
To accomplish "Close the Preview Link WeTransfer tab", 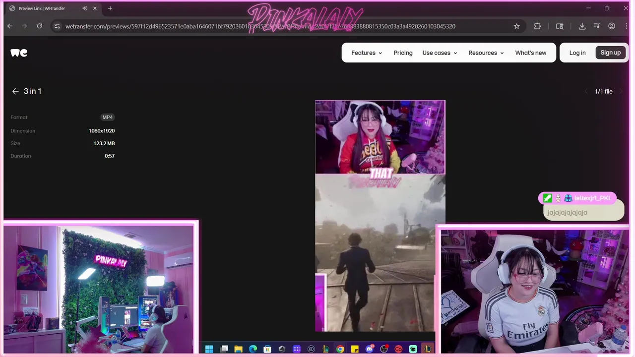I will click(95, 8).
